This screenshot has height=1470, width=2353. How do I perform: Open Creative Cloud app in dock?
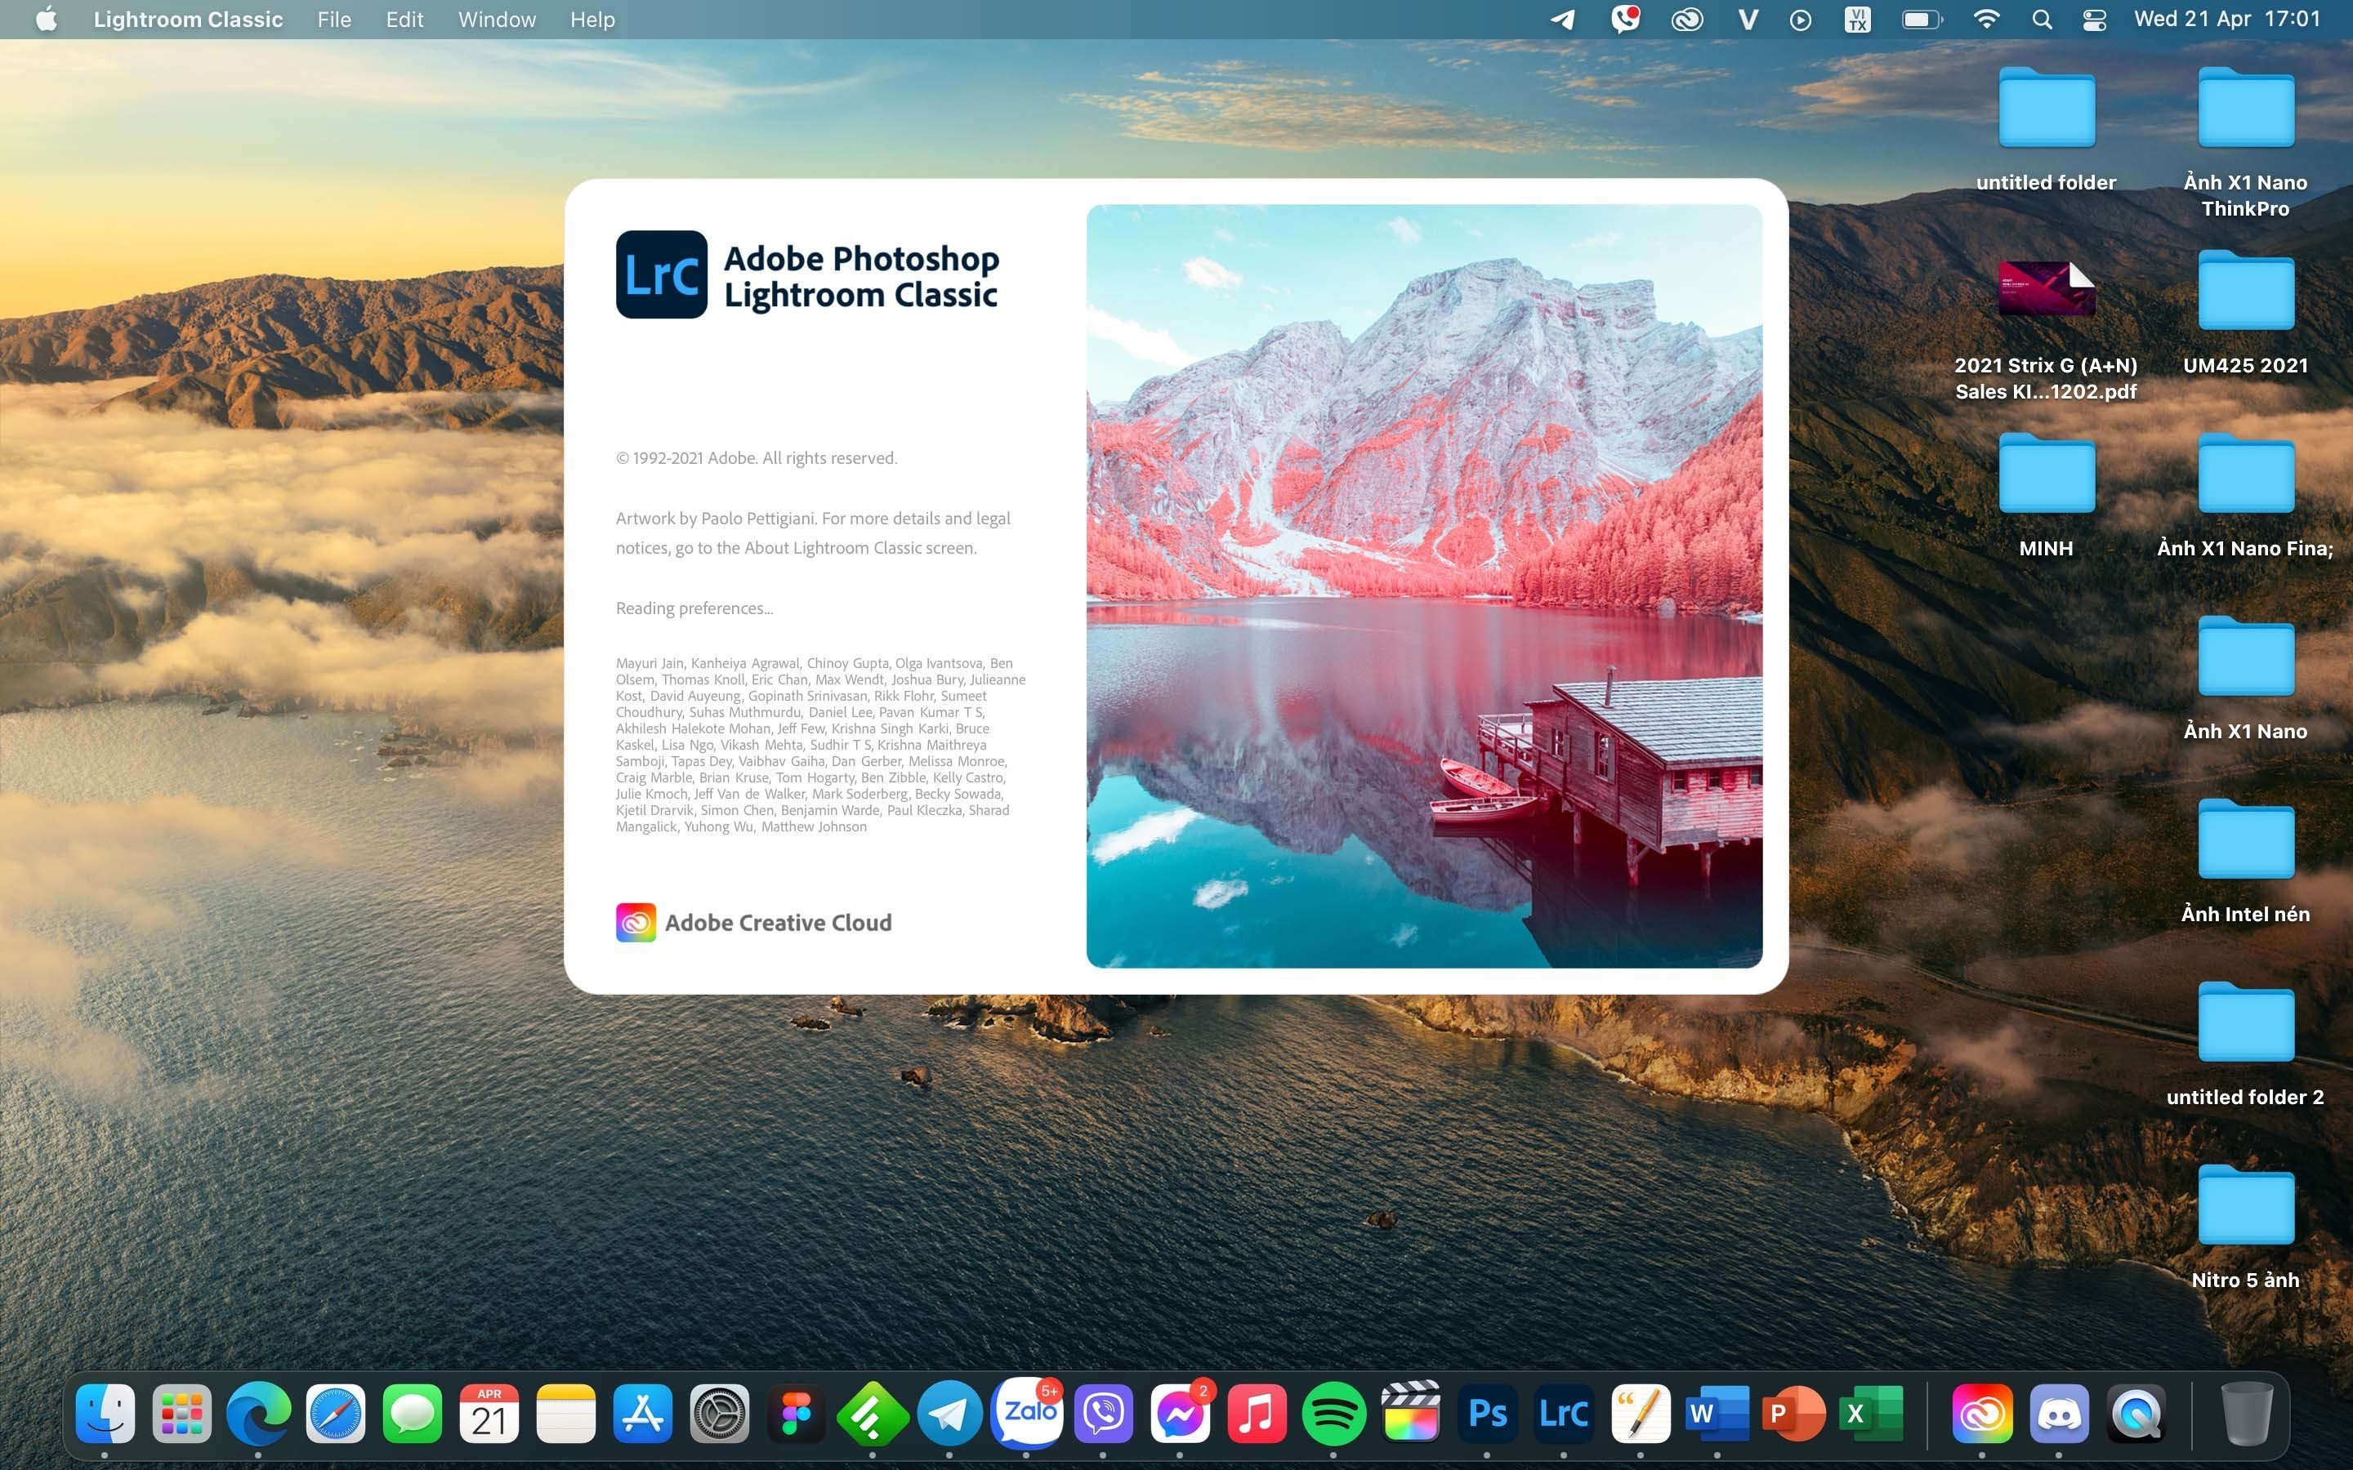(x=1981, y=1413)
